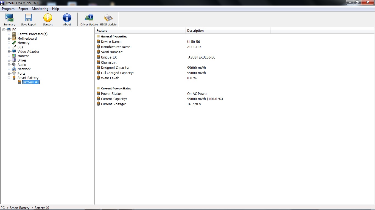Collapse the PC root node
Viewport: 375px width, 210px height.
point(4,30)
